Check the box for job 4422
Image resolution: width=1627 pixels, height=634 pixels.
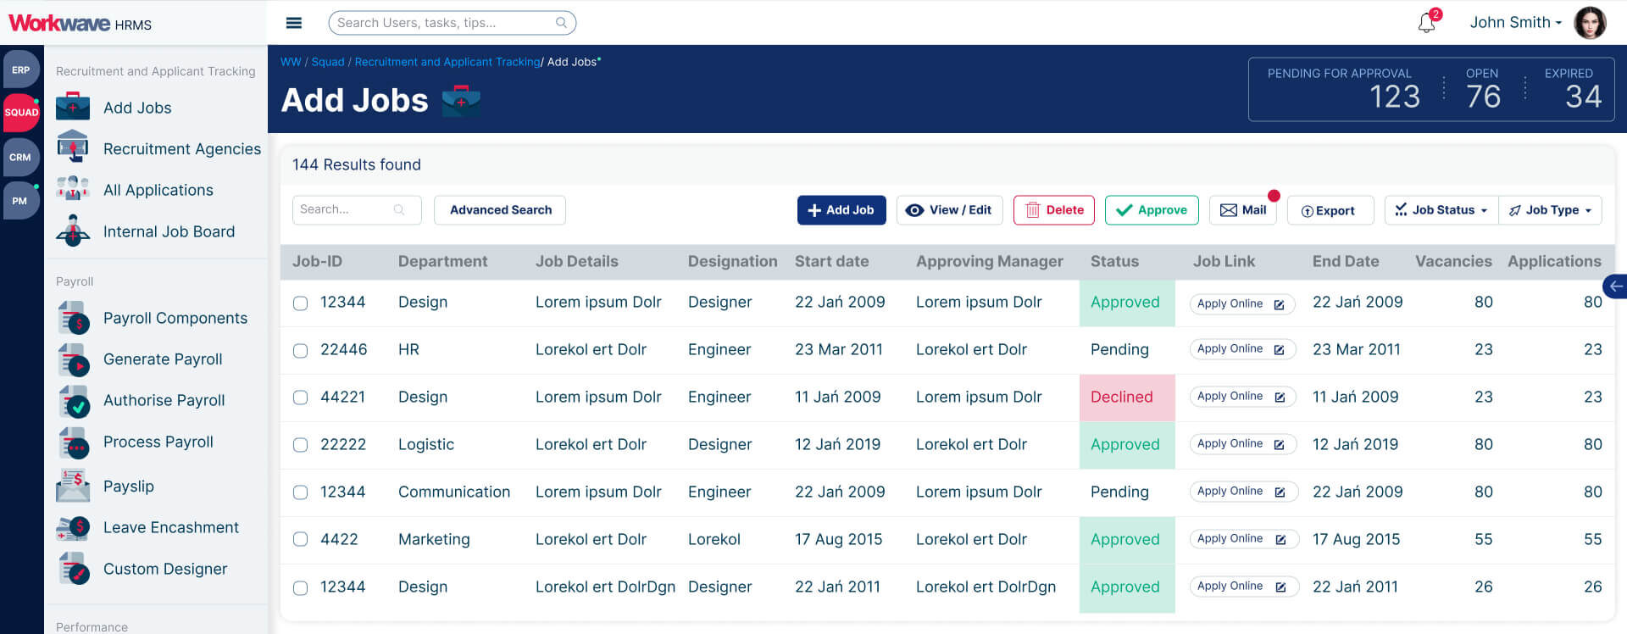pyautogui.click(x=300, y=540)
